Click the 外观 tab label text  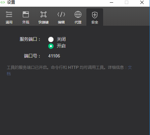(x=26, y=22)
